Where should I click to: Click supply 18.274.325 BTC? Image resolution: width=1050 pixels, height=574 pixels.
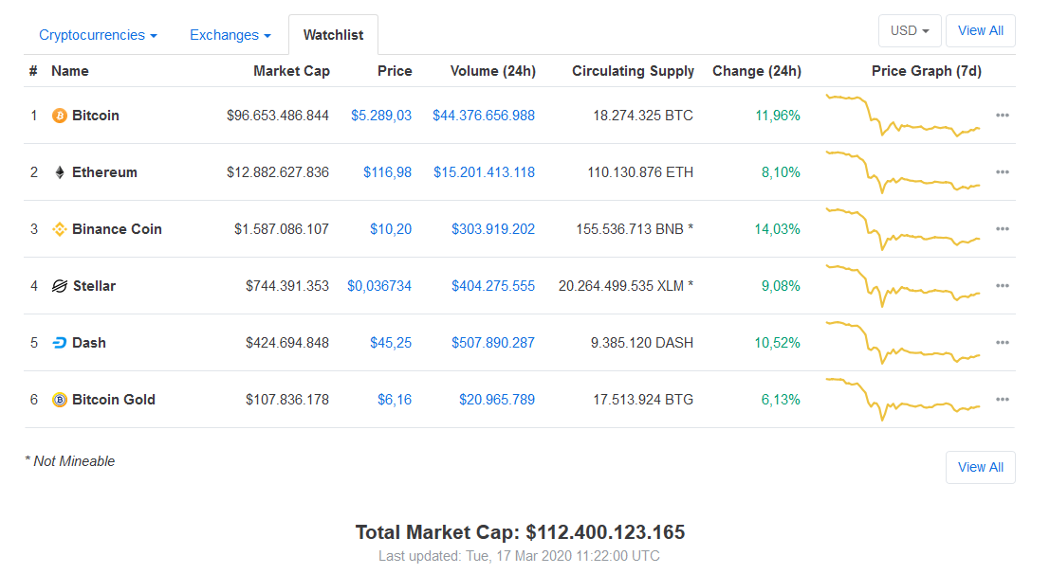(643, 115)
